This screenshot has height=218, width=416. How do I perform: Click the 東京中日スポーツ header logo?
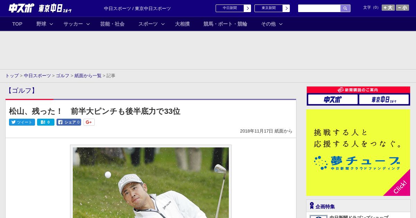(x=55, y=8)
